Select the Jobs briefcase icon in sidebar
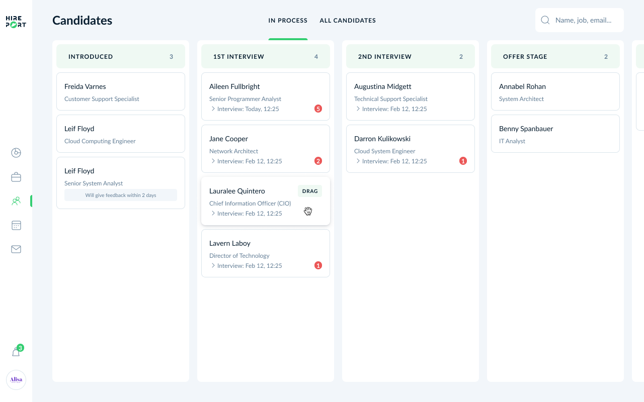The image size is (644, 402). pos(16,177)
